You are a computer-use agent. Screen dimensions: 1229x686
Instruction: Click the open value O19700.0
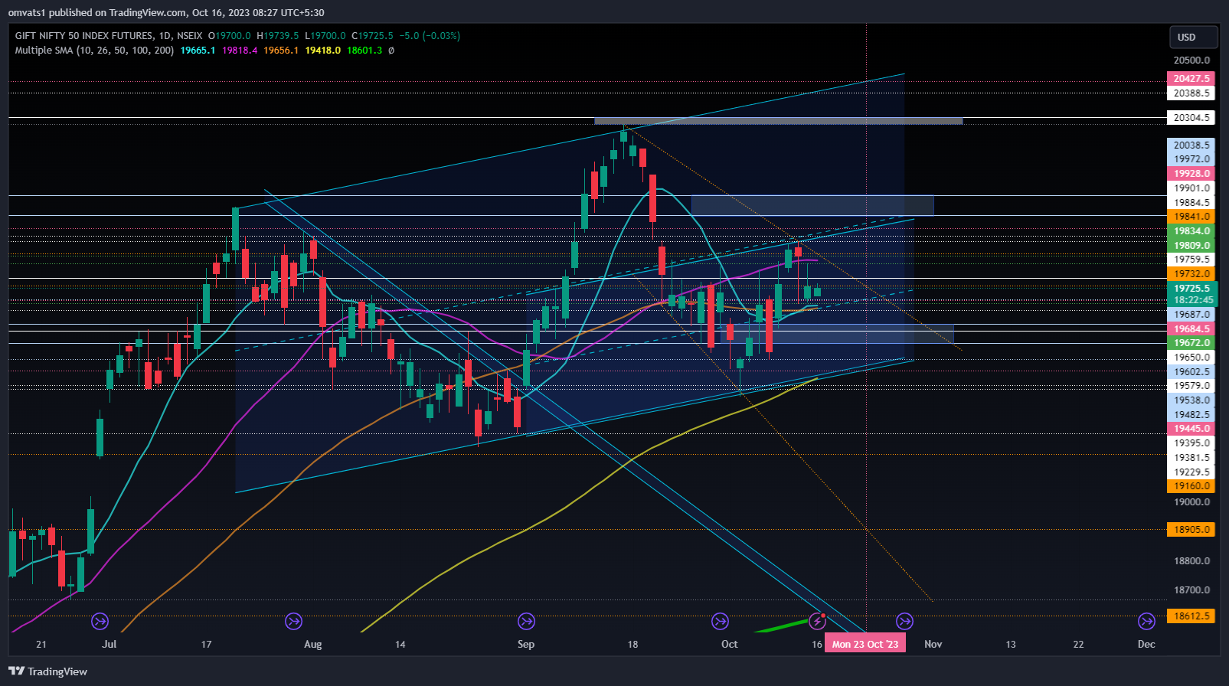click(230, 36)
